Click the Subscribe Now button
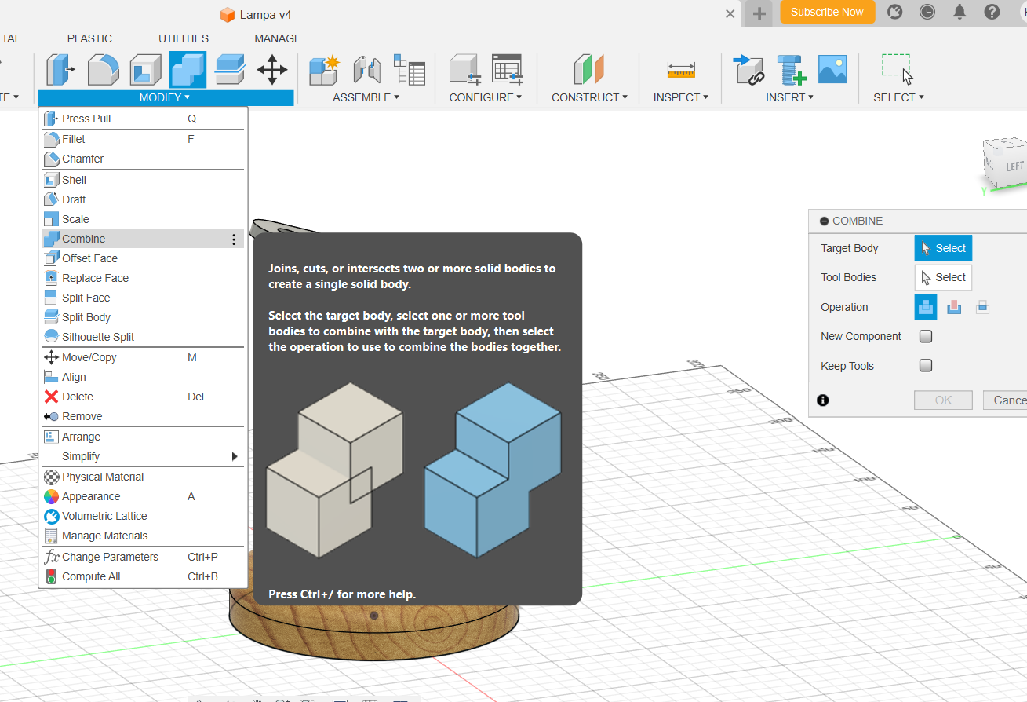This screenshot has height=702, width=1027. pyautogui.click(x=827, y=12)
